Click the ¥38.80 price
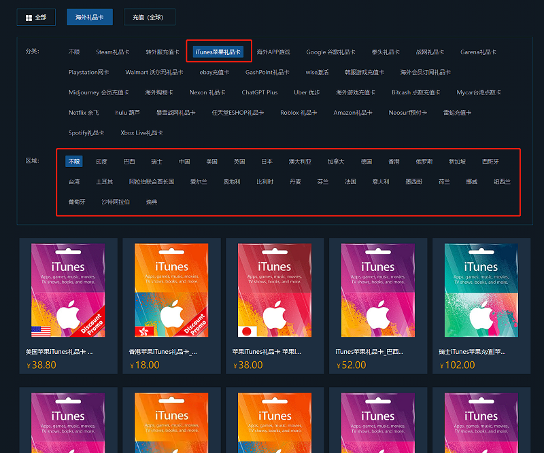 click(41, 365)
